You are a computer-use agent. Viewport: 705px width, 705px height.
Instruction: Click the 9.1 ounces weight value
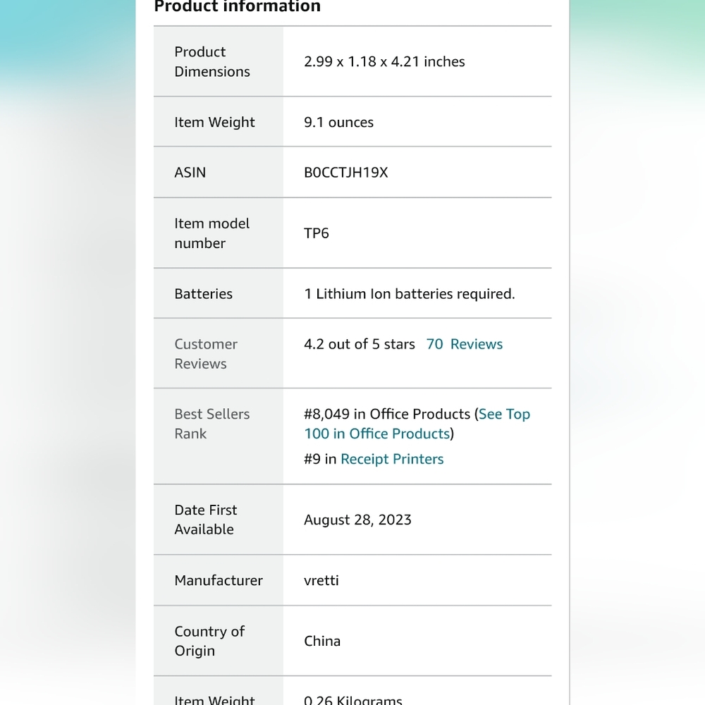click(338, 122)
